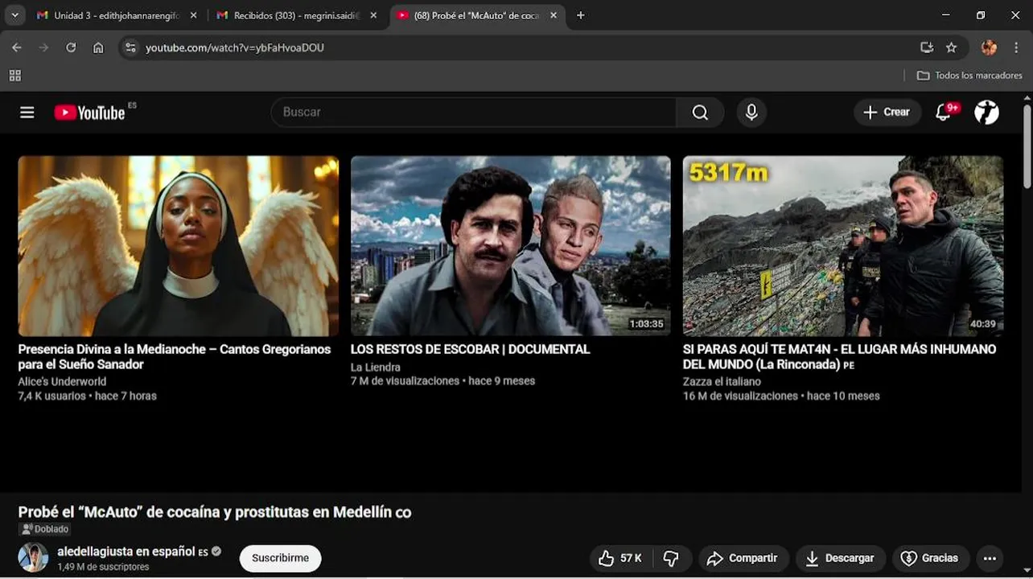The image size is (1033, 579).
Task: Open the angel nun video thumbnail
Action: click(x=179, y=245)
